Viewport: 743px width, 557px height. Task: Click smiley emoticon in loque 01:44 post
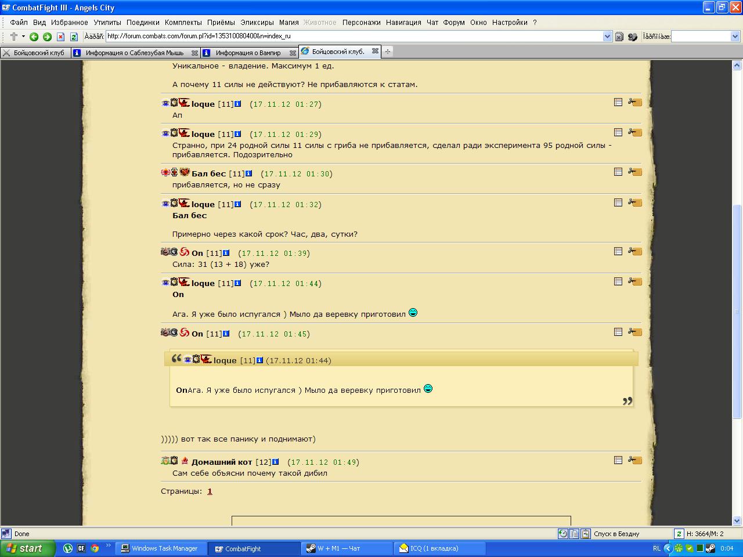(413, 313)
